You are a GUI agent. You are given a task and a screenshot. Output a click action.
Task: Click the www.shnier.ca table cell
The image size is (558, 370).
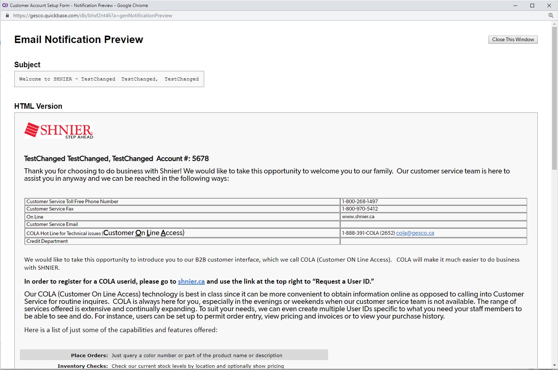click(433, 217)
